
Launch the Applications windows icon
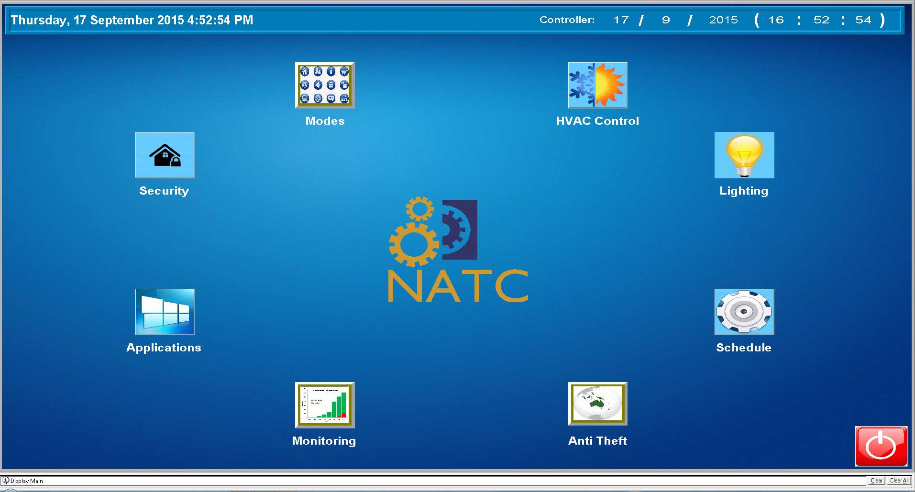(x=165, y=312)
